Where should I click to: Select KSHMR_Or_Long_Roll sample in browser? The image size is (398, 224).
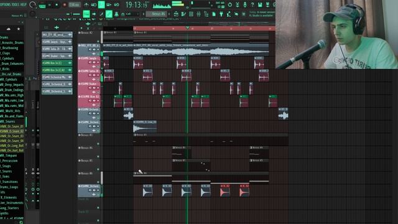pyautogui.click(x=12, y=146)
